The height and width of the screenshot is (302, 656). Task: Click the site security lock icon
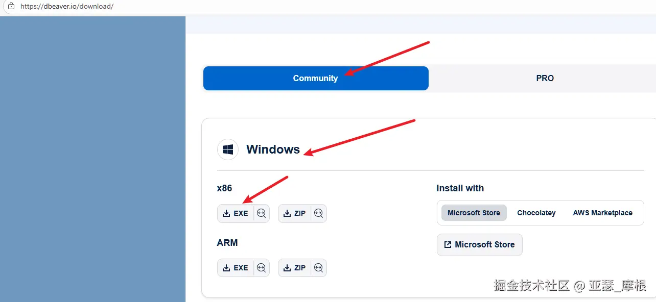11,7
